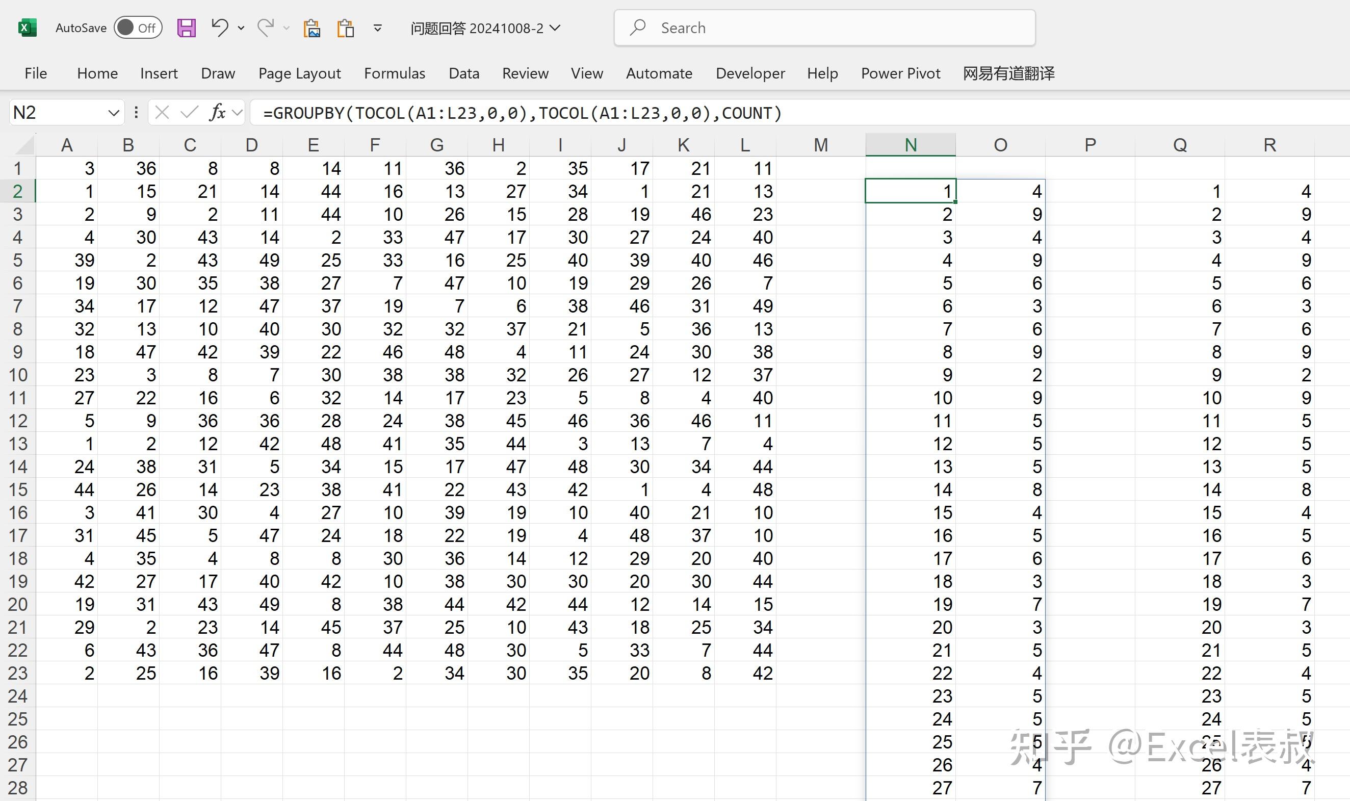Click the Cancel formula X icon
The width and height of the screenshot is (1350, 801).
coord(162,112)
